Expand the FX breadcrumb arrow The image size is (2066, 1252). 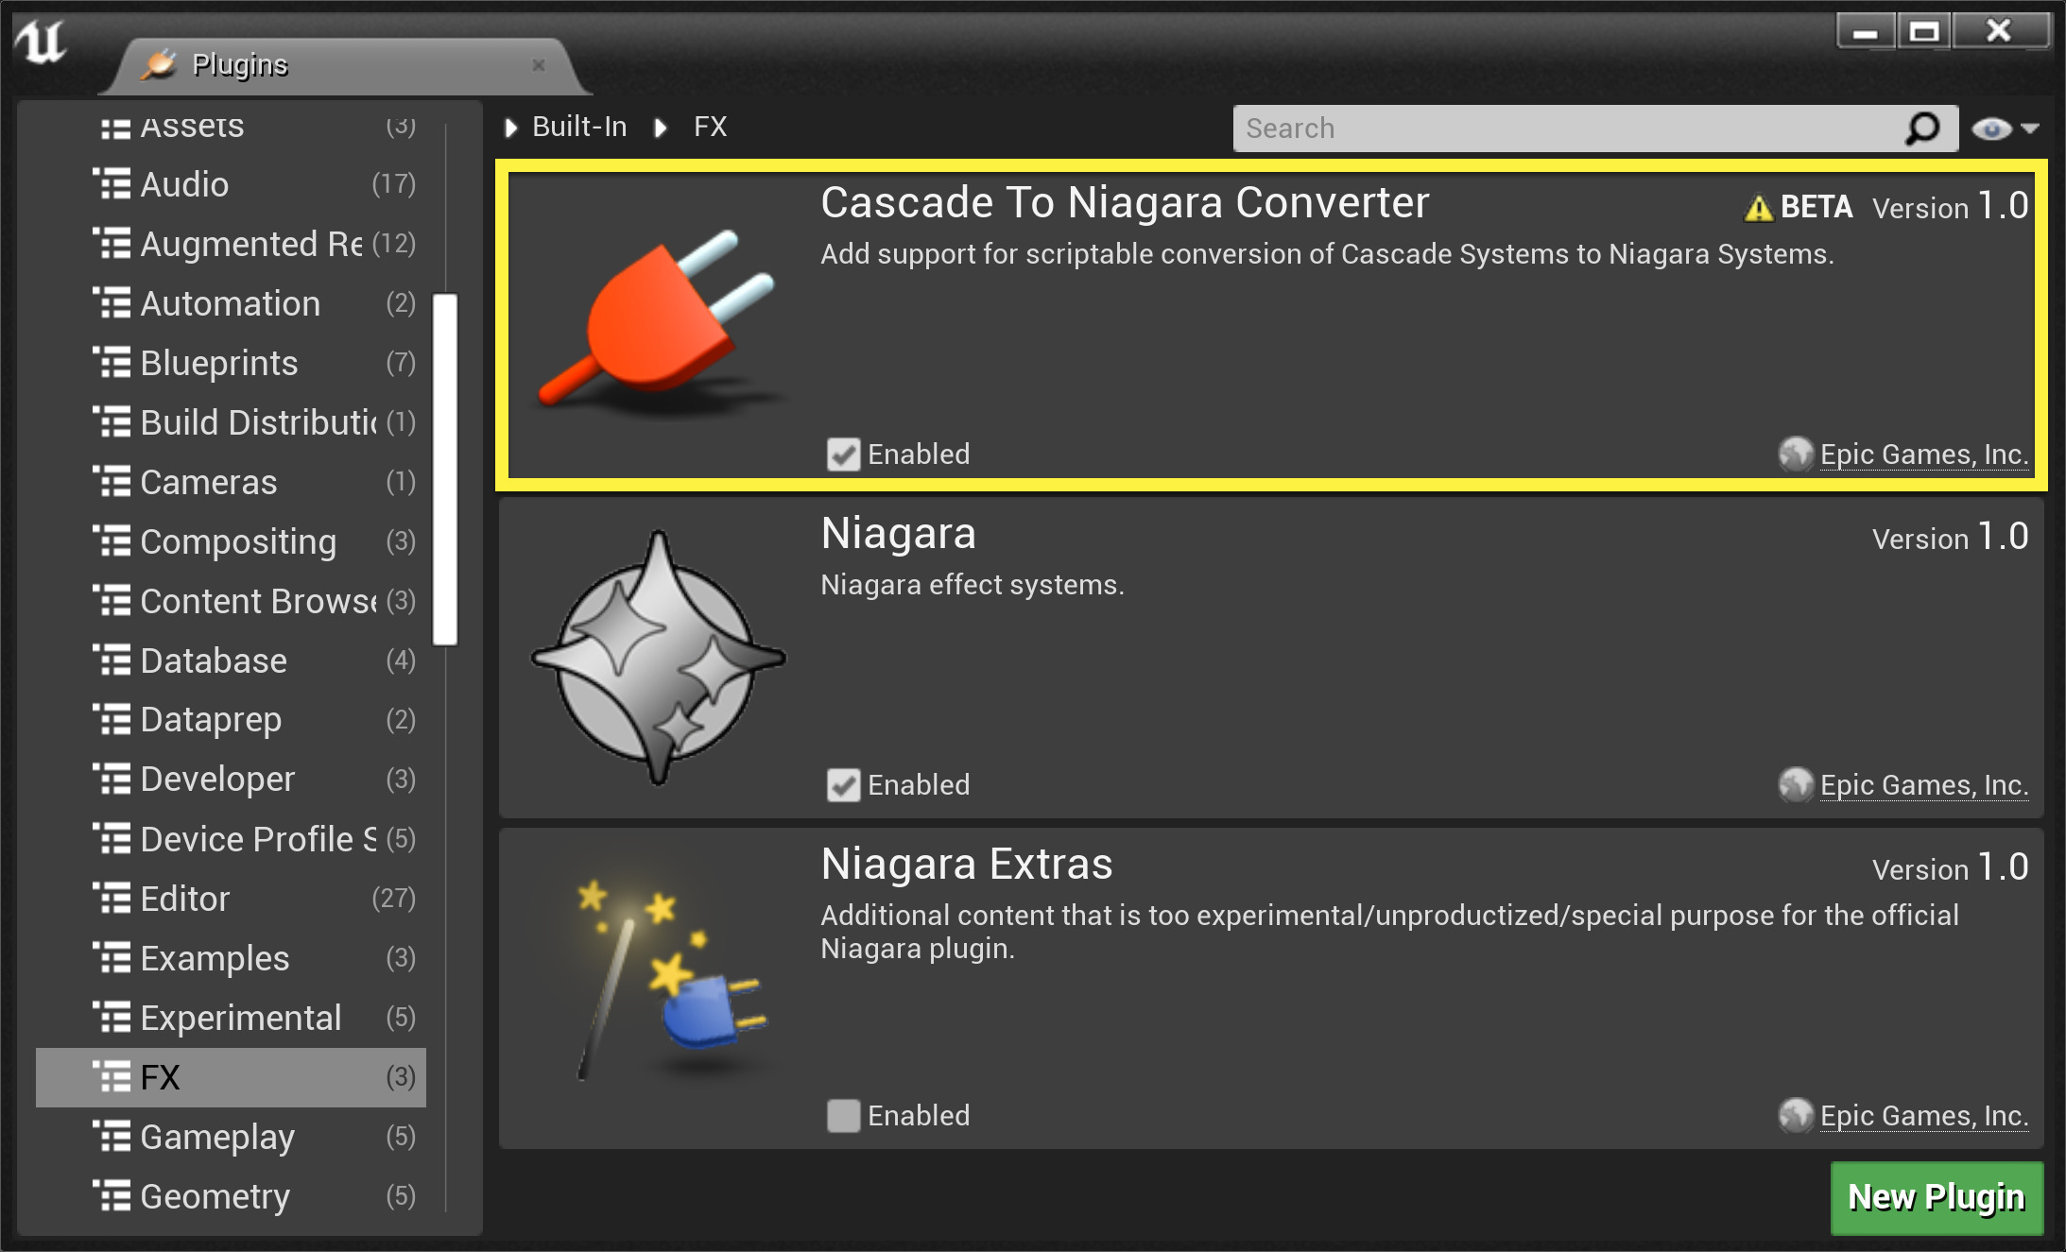pyautogui.click(x=659, y=128)
